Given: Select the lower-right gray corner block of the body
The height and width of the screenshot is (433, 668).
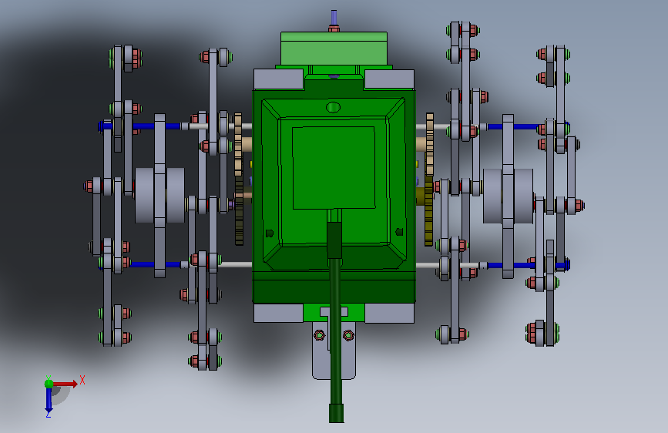Looking at the screenshot, I should point(389,314).
